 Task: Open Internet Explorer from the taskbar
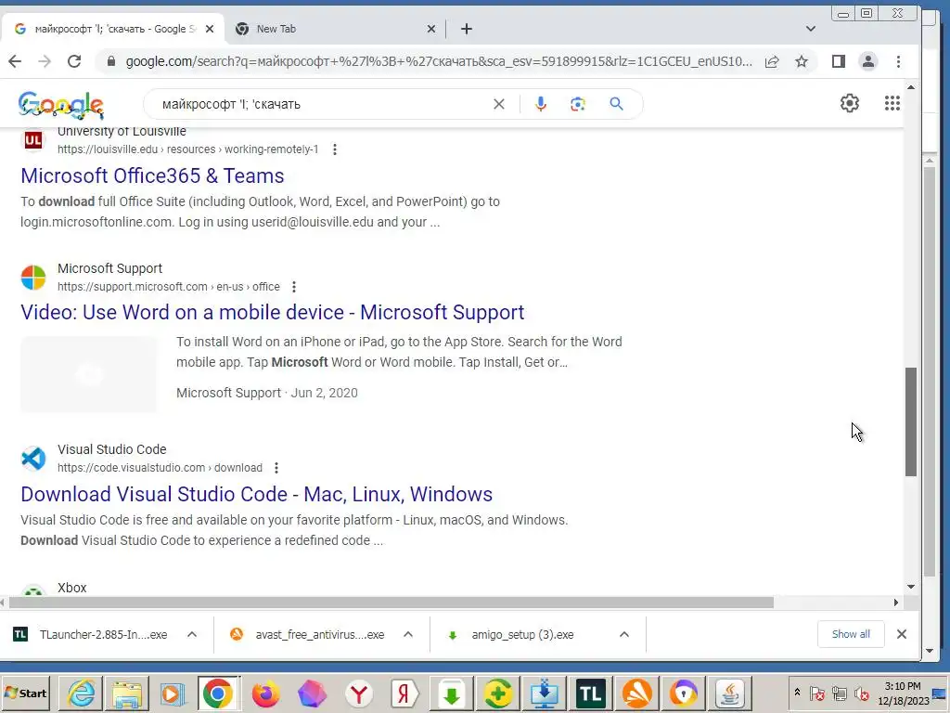pos(82,693)
